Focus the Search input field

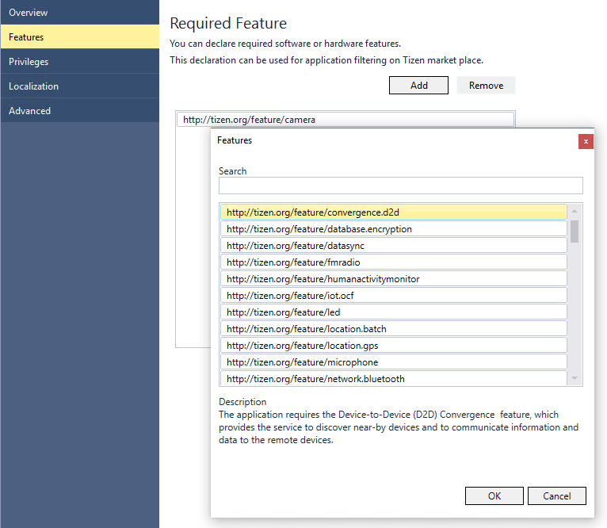[x=400, y=186]
